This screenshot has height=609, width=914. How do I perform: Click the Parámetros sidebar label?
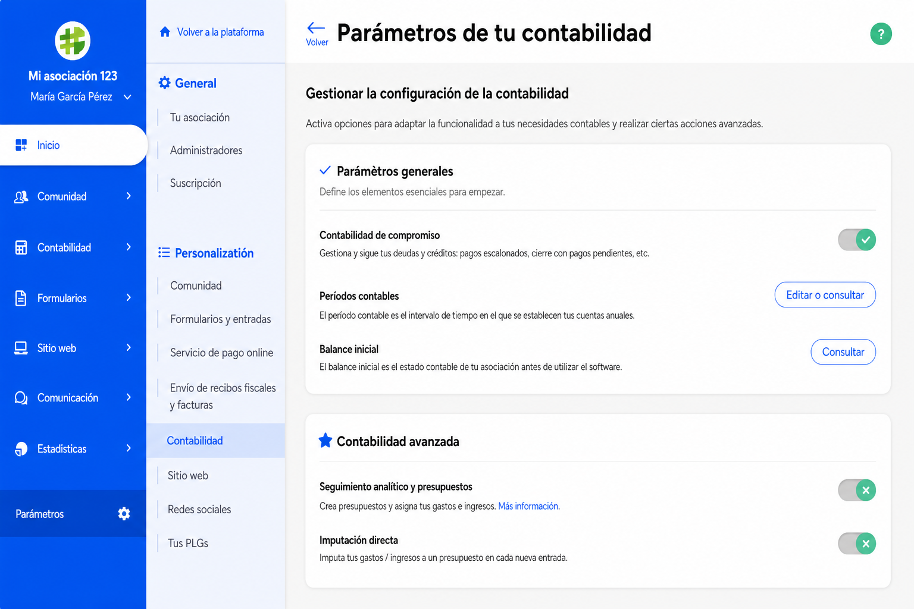click(x=39, y=514)
